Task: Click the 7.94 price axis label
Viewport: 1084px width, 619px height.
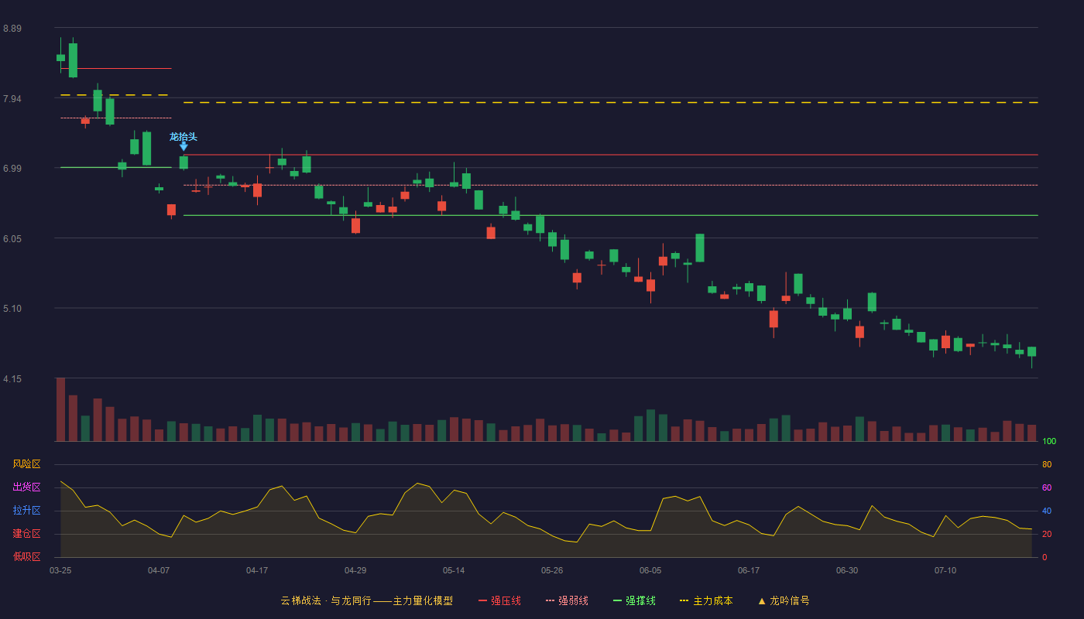Action: click(x=12, y=99)
